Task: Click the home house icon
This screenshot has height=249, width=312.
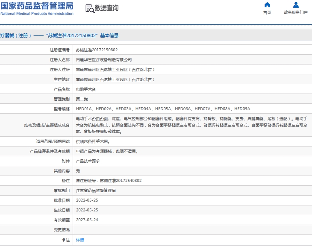Action: click(x=267, y=5)
